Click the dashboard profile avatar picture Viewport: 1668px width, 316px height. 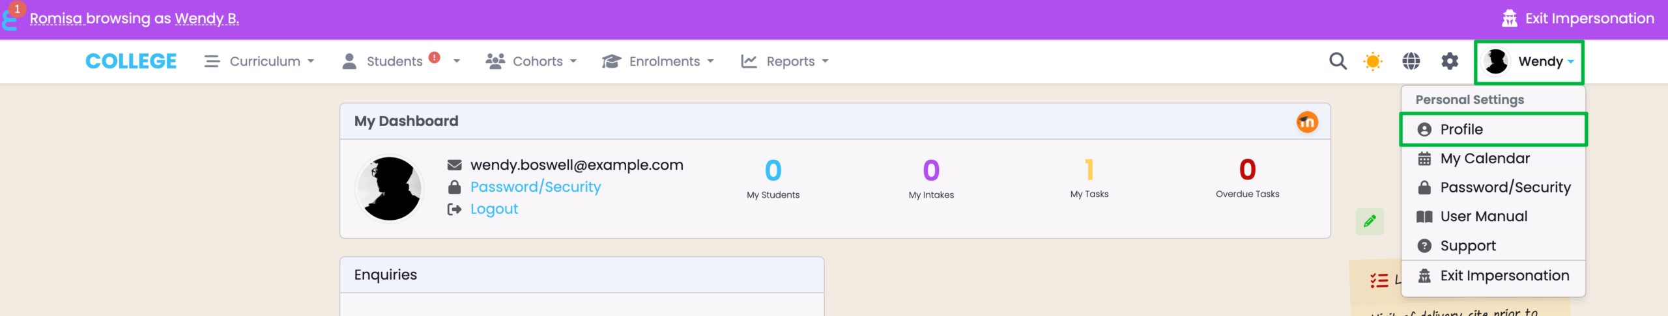390,189
